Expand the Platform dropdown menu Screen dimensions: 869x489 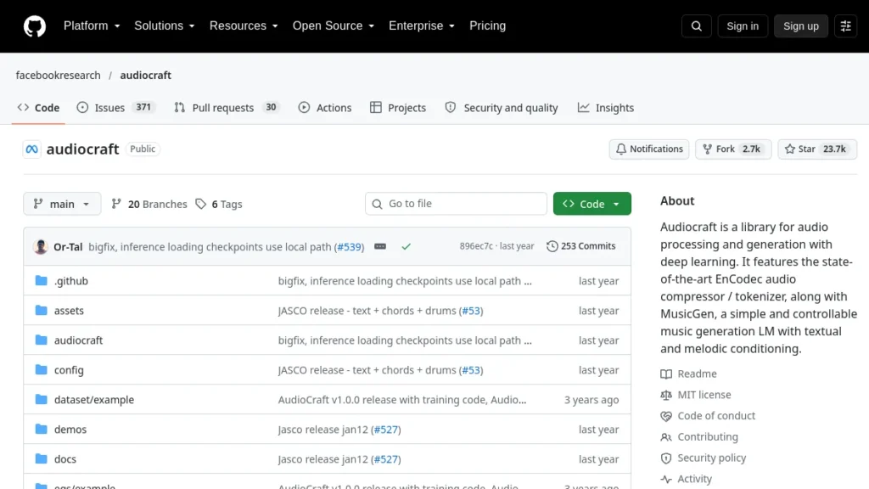[x=92, y=26]
